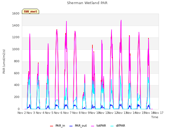Click the Nov 3 x-axis tick label
The height and width of the screenshot is (131, 175).
[x=31, y=113]
